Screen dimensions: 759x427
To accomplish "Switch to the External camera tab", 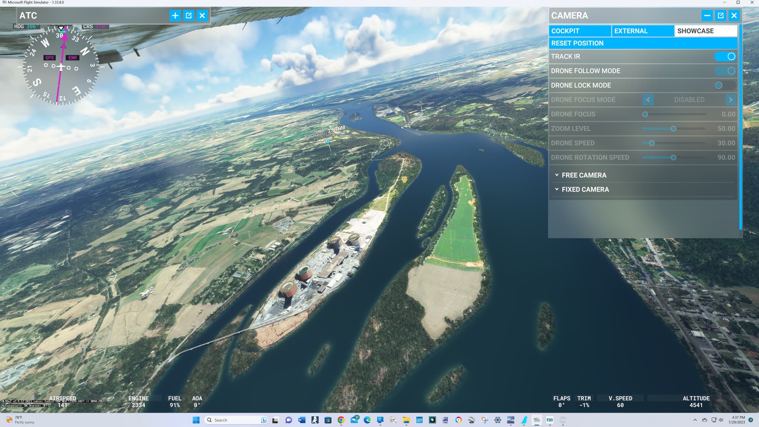I will click(x=642, y=31).
